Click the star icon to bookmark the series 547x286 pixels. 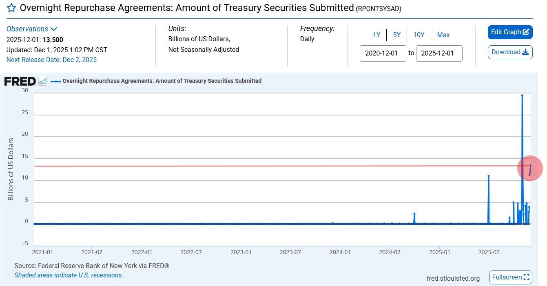(10, 8)
